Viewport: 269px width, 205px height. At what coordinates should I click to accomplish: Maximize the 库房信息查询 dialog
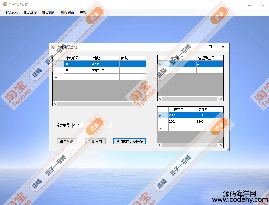(x=210, y=47)
